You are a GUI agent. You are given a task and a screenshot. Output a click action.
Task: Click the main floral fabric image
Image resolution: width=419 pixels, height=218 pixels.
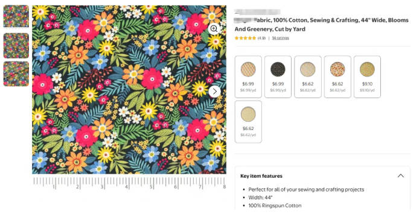pos(129,90)
